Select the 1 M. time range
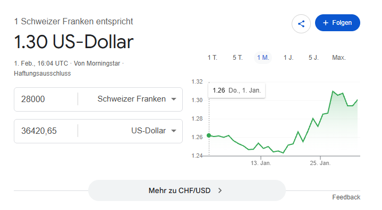The width and height of the screenshot is (382, 210). tap(263, 58)
